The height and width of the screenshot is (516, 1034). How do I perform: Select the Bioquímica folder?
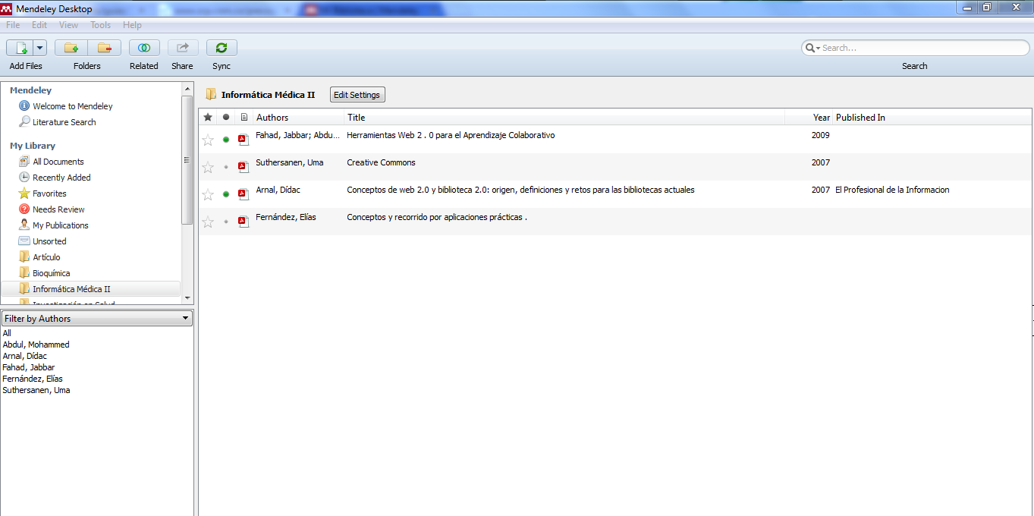pyautogui.click(x=51, y=273)
